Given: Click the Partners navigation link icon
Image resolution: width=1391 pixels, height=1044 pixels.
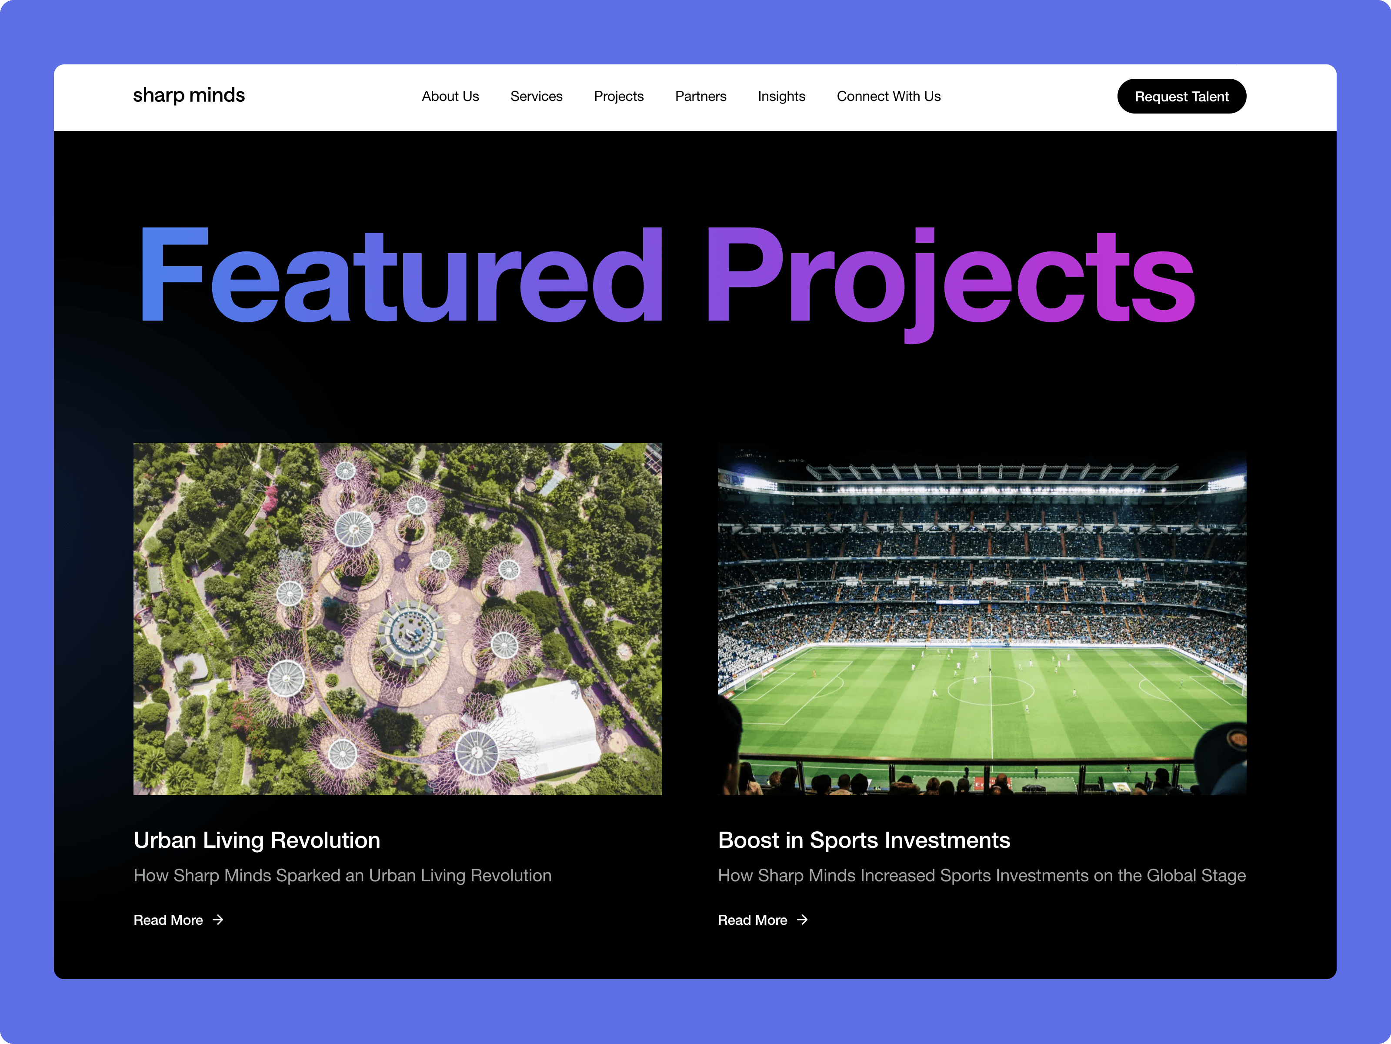Looking at the screenshot, I should [701, 95].
